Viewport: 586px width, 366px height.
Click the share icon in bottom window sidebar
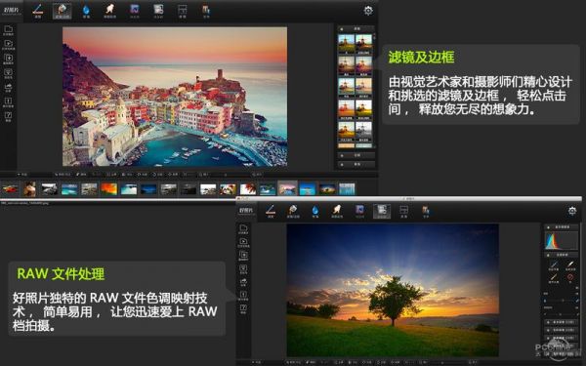click(243, 283)
